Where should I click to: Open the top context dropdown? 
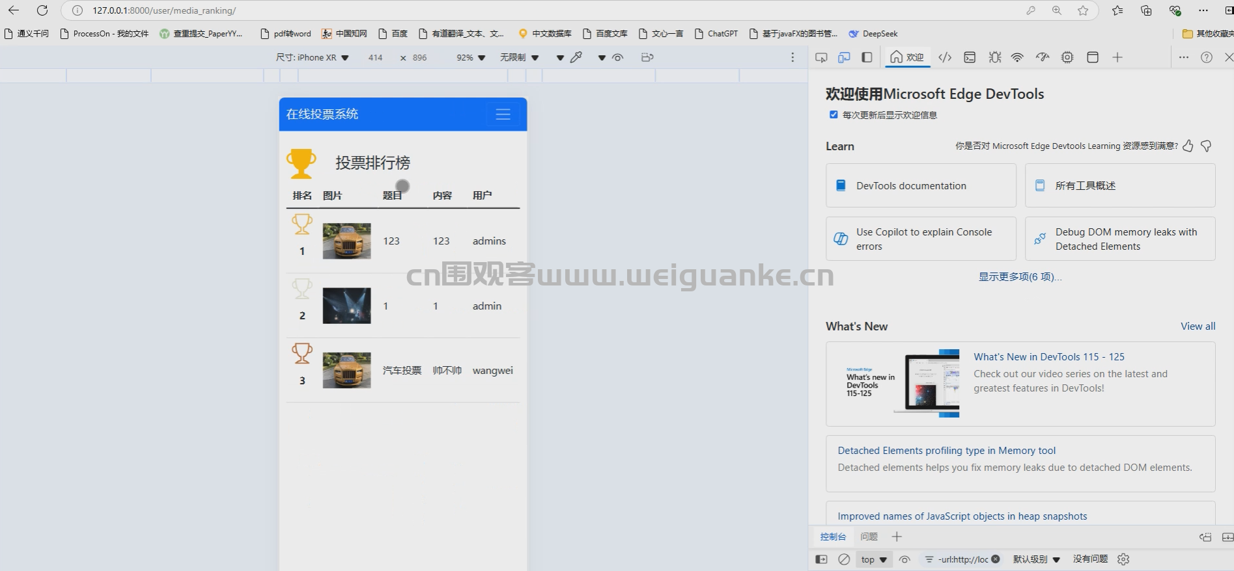point(874,559)
